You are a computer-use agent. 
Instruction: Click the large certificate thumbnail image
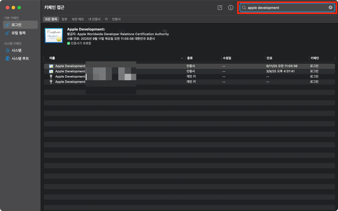(x=54, y=35)
